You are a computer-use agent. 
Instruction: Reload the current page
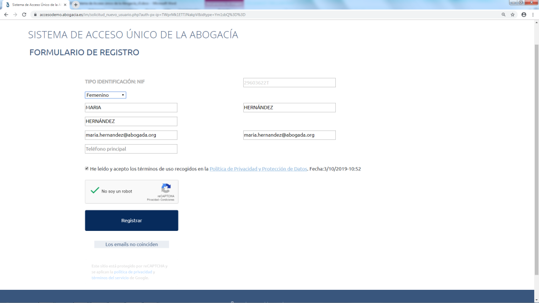click(24, 15)
